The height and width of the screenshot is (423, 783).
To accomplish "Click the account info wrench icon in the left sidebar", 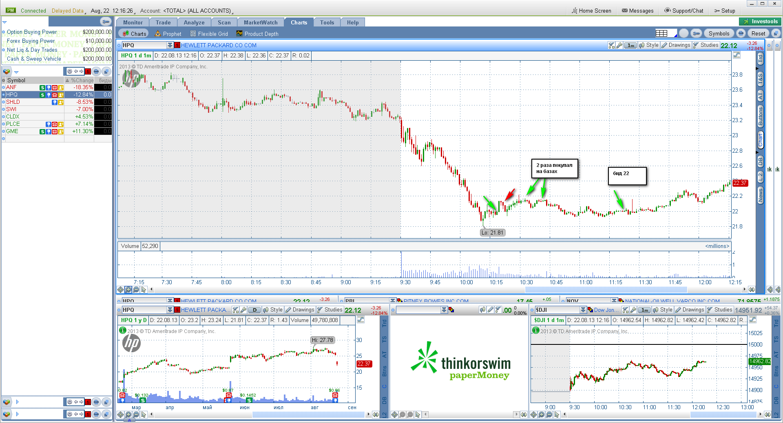I will coord(106,21).
